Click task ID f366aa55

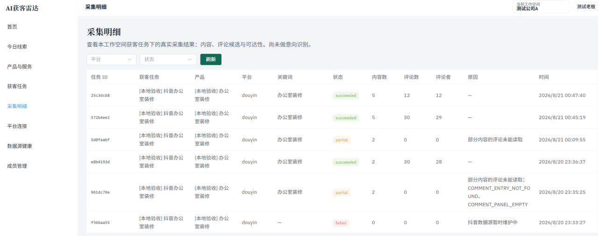(x=100, y=223)
